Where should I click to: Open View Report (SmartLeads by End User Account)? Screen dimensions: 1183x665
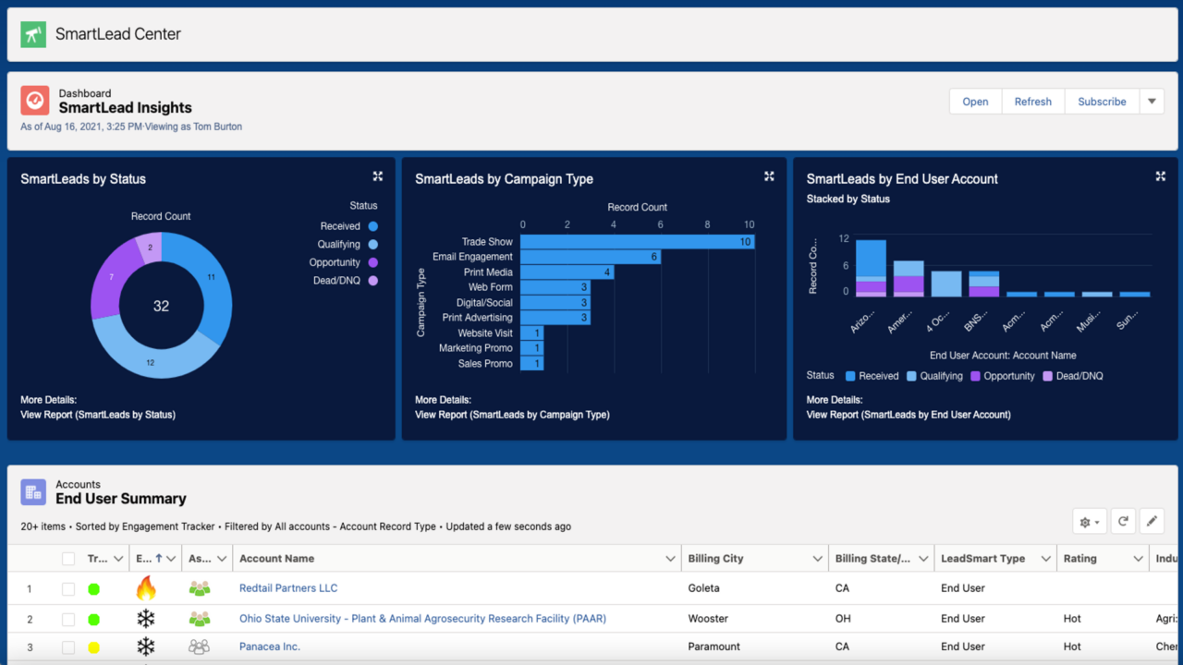(x=909, y=415)
